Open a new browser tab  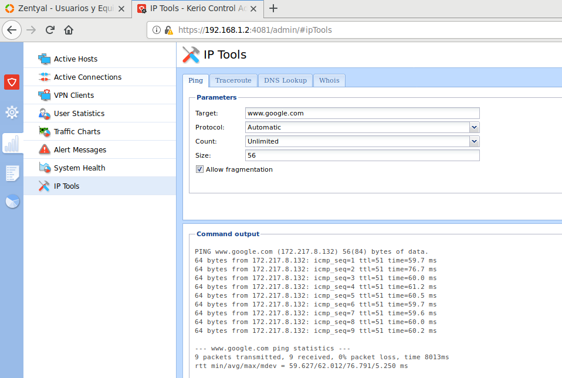coord(273,8)
